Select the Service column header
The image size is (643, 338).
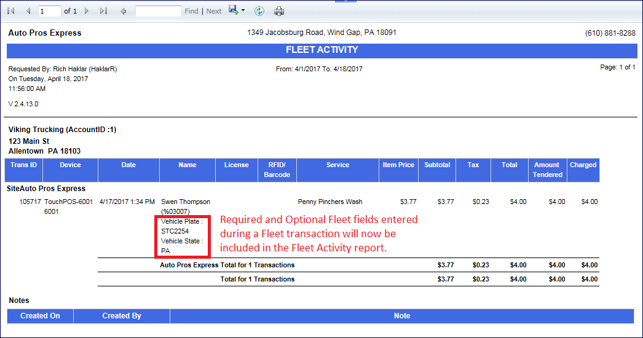coord(337,165)
